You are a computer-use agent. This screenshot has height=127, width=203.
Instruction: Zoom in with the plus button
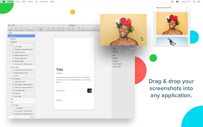[x=43, y=28]
